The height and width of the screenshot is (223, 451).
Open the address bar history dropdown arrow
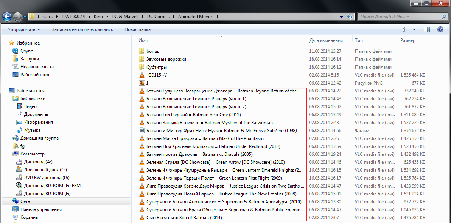342,17
